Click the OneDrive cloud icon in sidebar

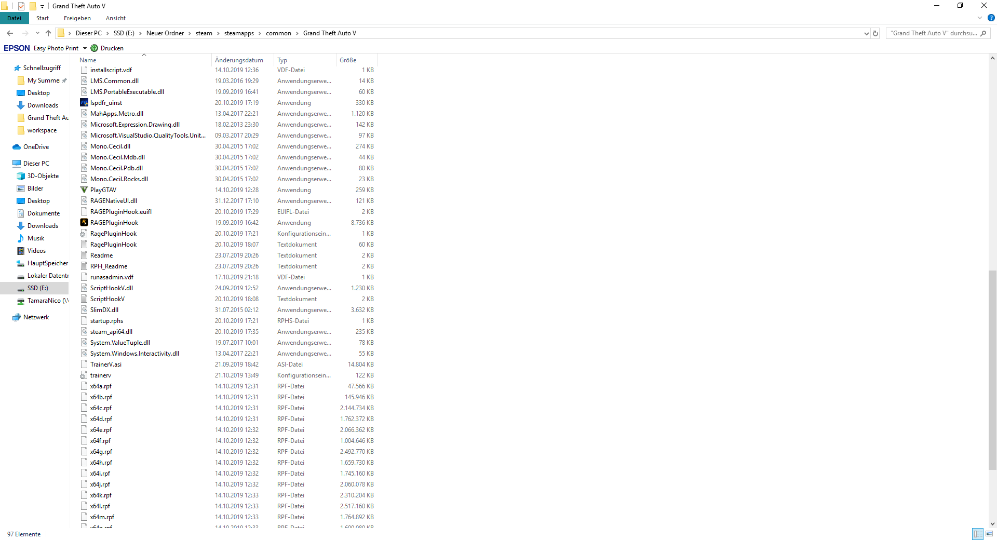coord(17,147)
